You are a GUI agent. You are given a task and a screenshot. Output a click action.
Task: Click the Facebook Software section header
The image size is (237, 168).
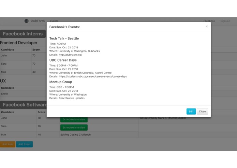[x=24, y=105]
